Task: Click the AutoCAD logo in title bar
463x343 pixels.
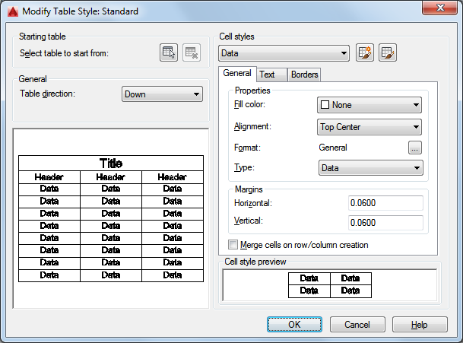Action: (13, 11)
